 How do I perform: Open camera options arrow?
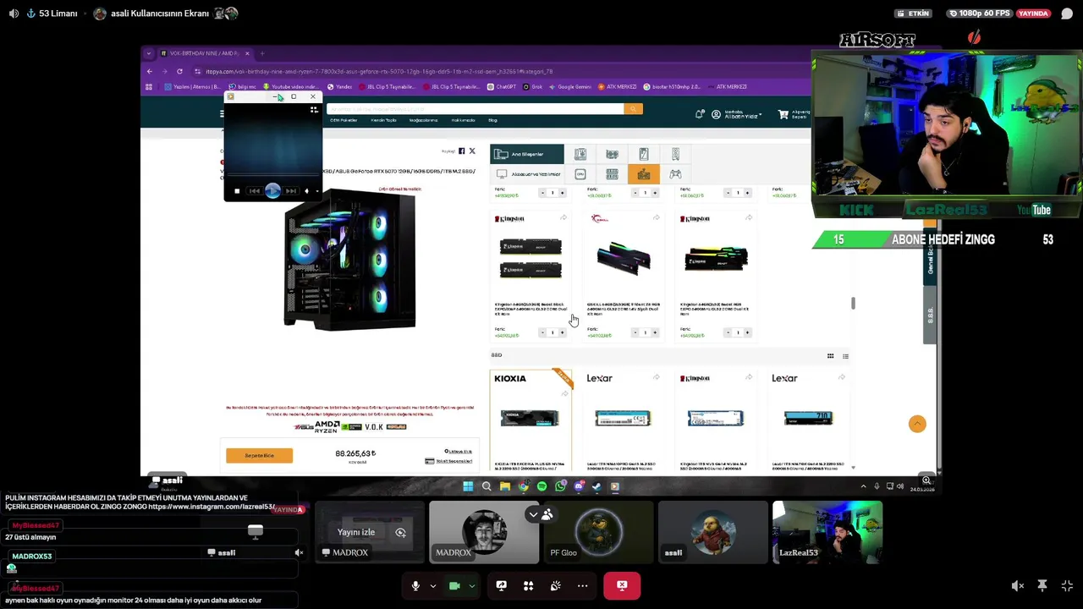coord(472,585)
